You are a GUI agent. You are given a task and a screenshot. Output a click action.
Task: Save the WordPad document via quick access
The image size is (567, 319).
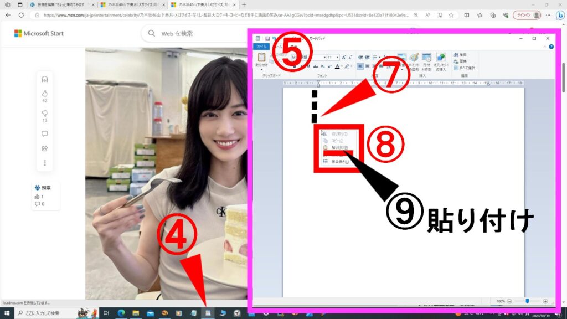(267, 39)
